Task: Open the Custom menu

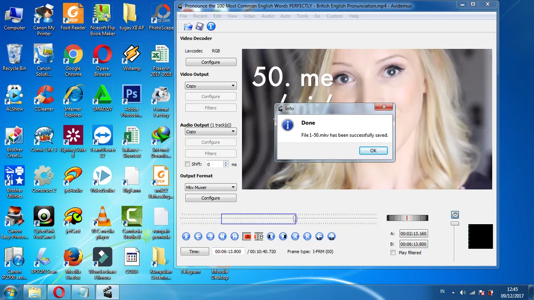Action: (335, 16)
